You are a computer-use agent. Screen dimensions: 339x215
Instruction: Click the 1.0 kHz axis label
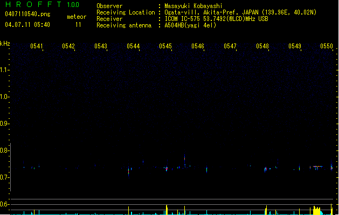pos(4,97)
